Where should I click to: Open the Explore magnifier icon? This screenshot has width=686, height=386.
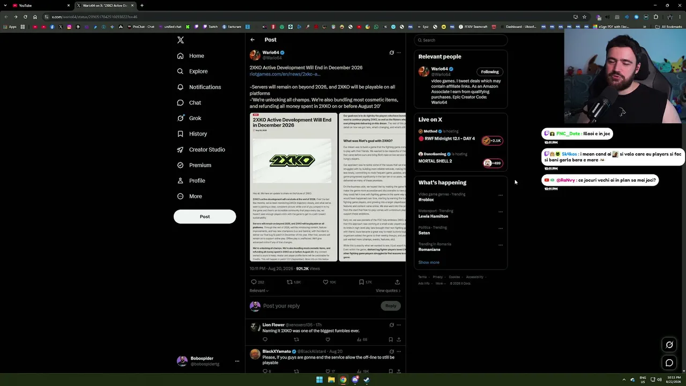coord(180,71)
